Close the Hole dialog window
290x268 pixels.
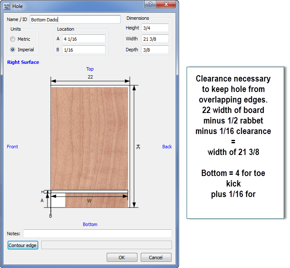coord(166,4)
